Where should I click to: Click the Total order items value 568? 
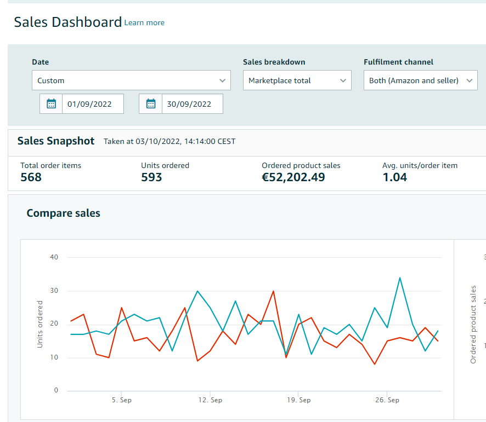point(31,177)
